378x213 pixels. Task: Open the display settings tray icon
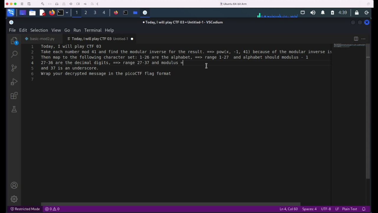(x=303, y=12)
